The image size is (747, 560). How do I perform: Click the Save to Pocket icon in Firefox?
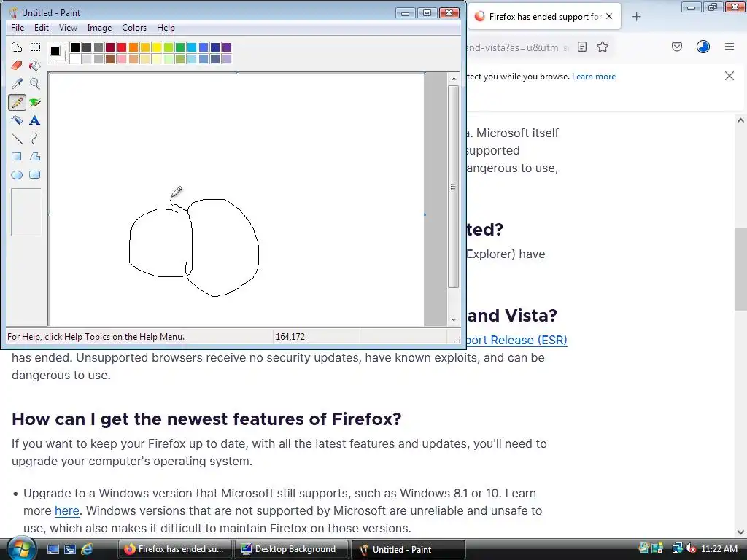pyautogui.click(x=677, y=47)
